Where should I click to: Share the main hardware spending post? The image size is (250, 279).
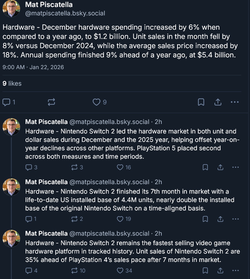(x=218, y=102)
